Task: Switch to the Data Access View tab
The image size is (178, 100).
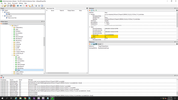Action: click(50, 8)
